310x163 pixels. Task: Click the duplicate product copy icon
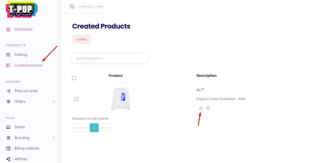pos(208,108)
